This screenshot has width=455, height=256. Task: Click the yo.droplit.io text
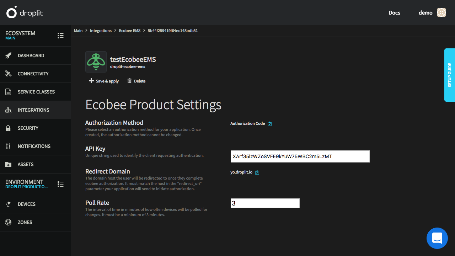click(241, 172)
